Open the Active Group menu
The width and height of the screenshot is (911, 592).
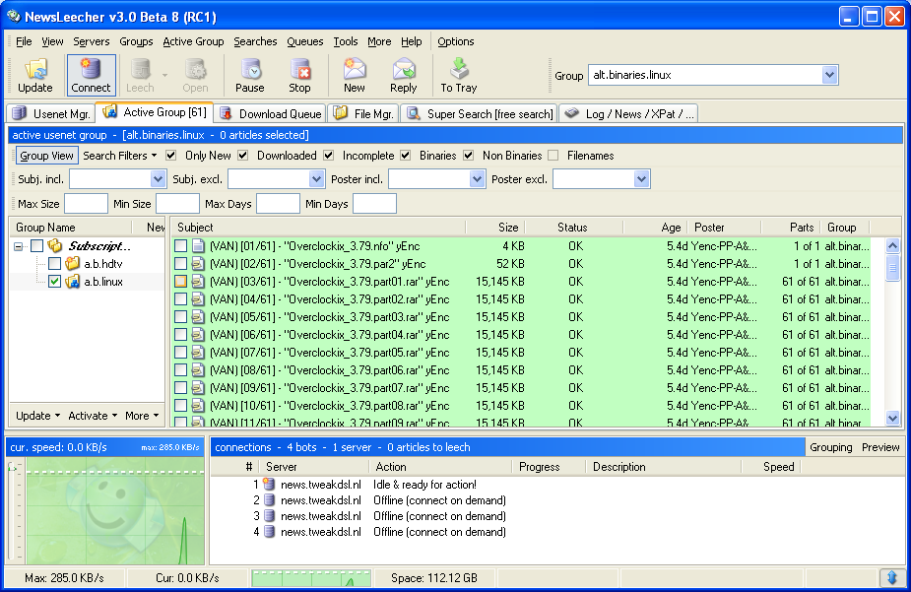(193, 41)
